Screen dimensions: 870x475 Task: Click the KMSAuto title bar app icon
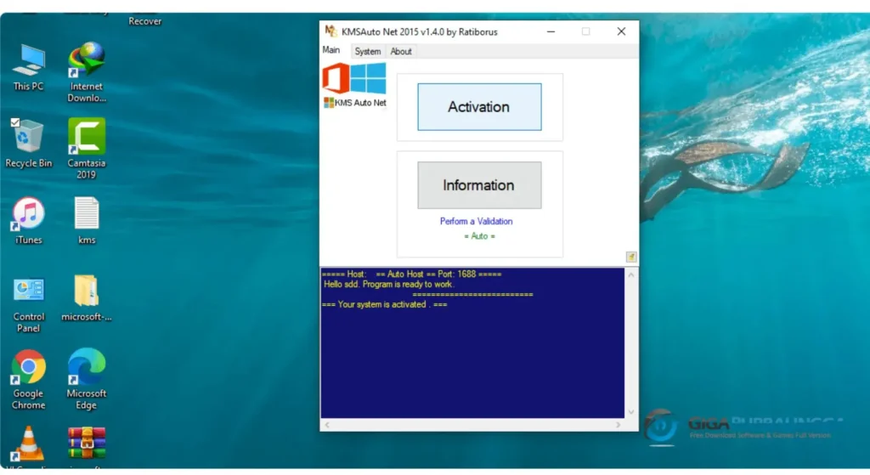[x=330, y=31]
